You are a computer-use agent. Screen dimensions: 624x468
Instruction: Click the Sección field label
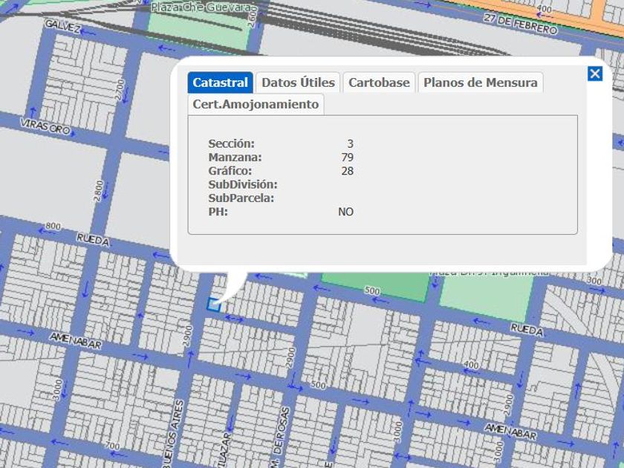coord(231,143)
